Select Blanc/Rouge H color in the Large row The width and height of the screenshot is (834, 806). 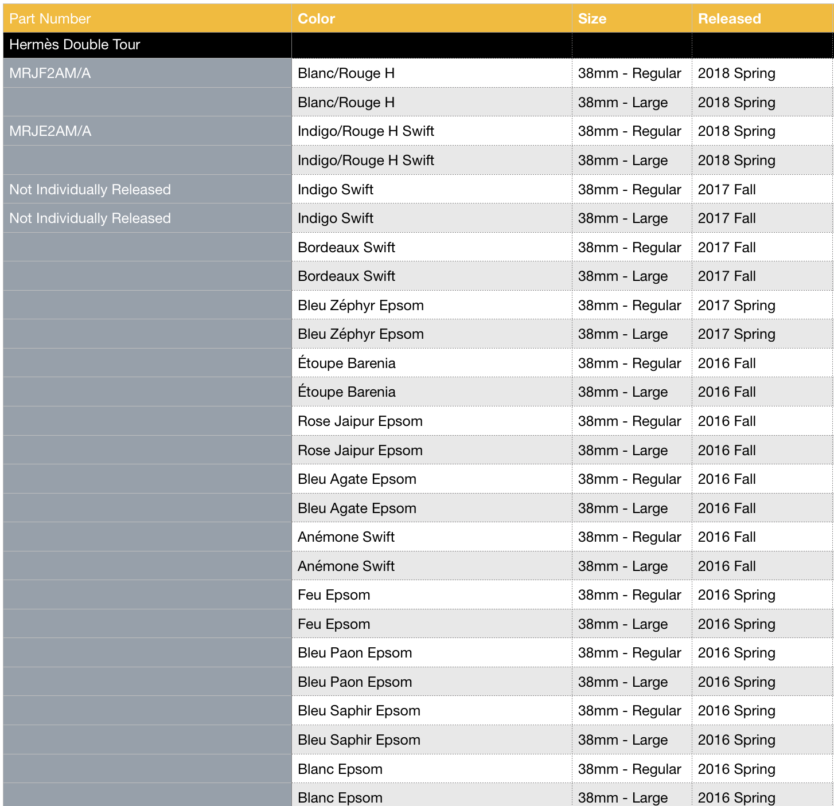point(346,103)
